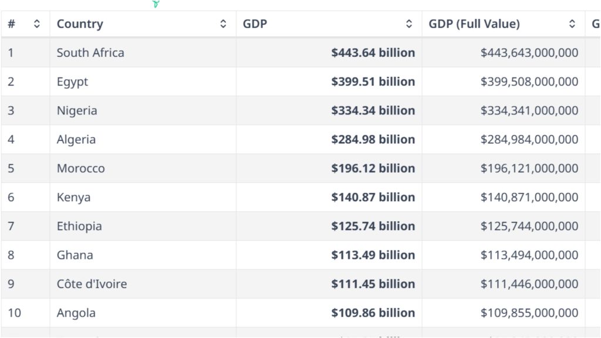Click the Ethiopia table row
Viewport: 601px width, 338px height.
point(79,226)
